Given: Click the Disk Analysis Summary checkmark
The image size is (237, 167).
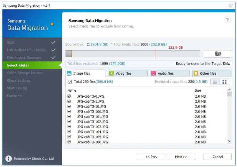Looking at the screenshot, I should pyautogui.click(x=53, y=58).
